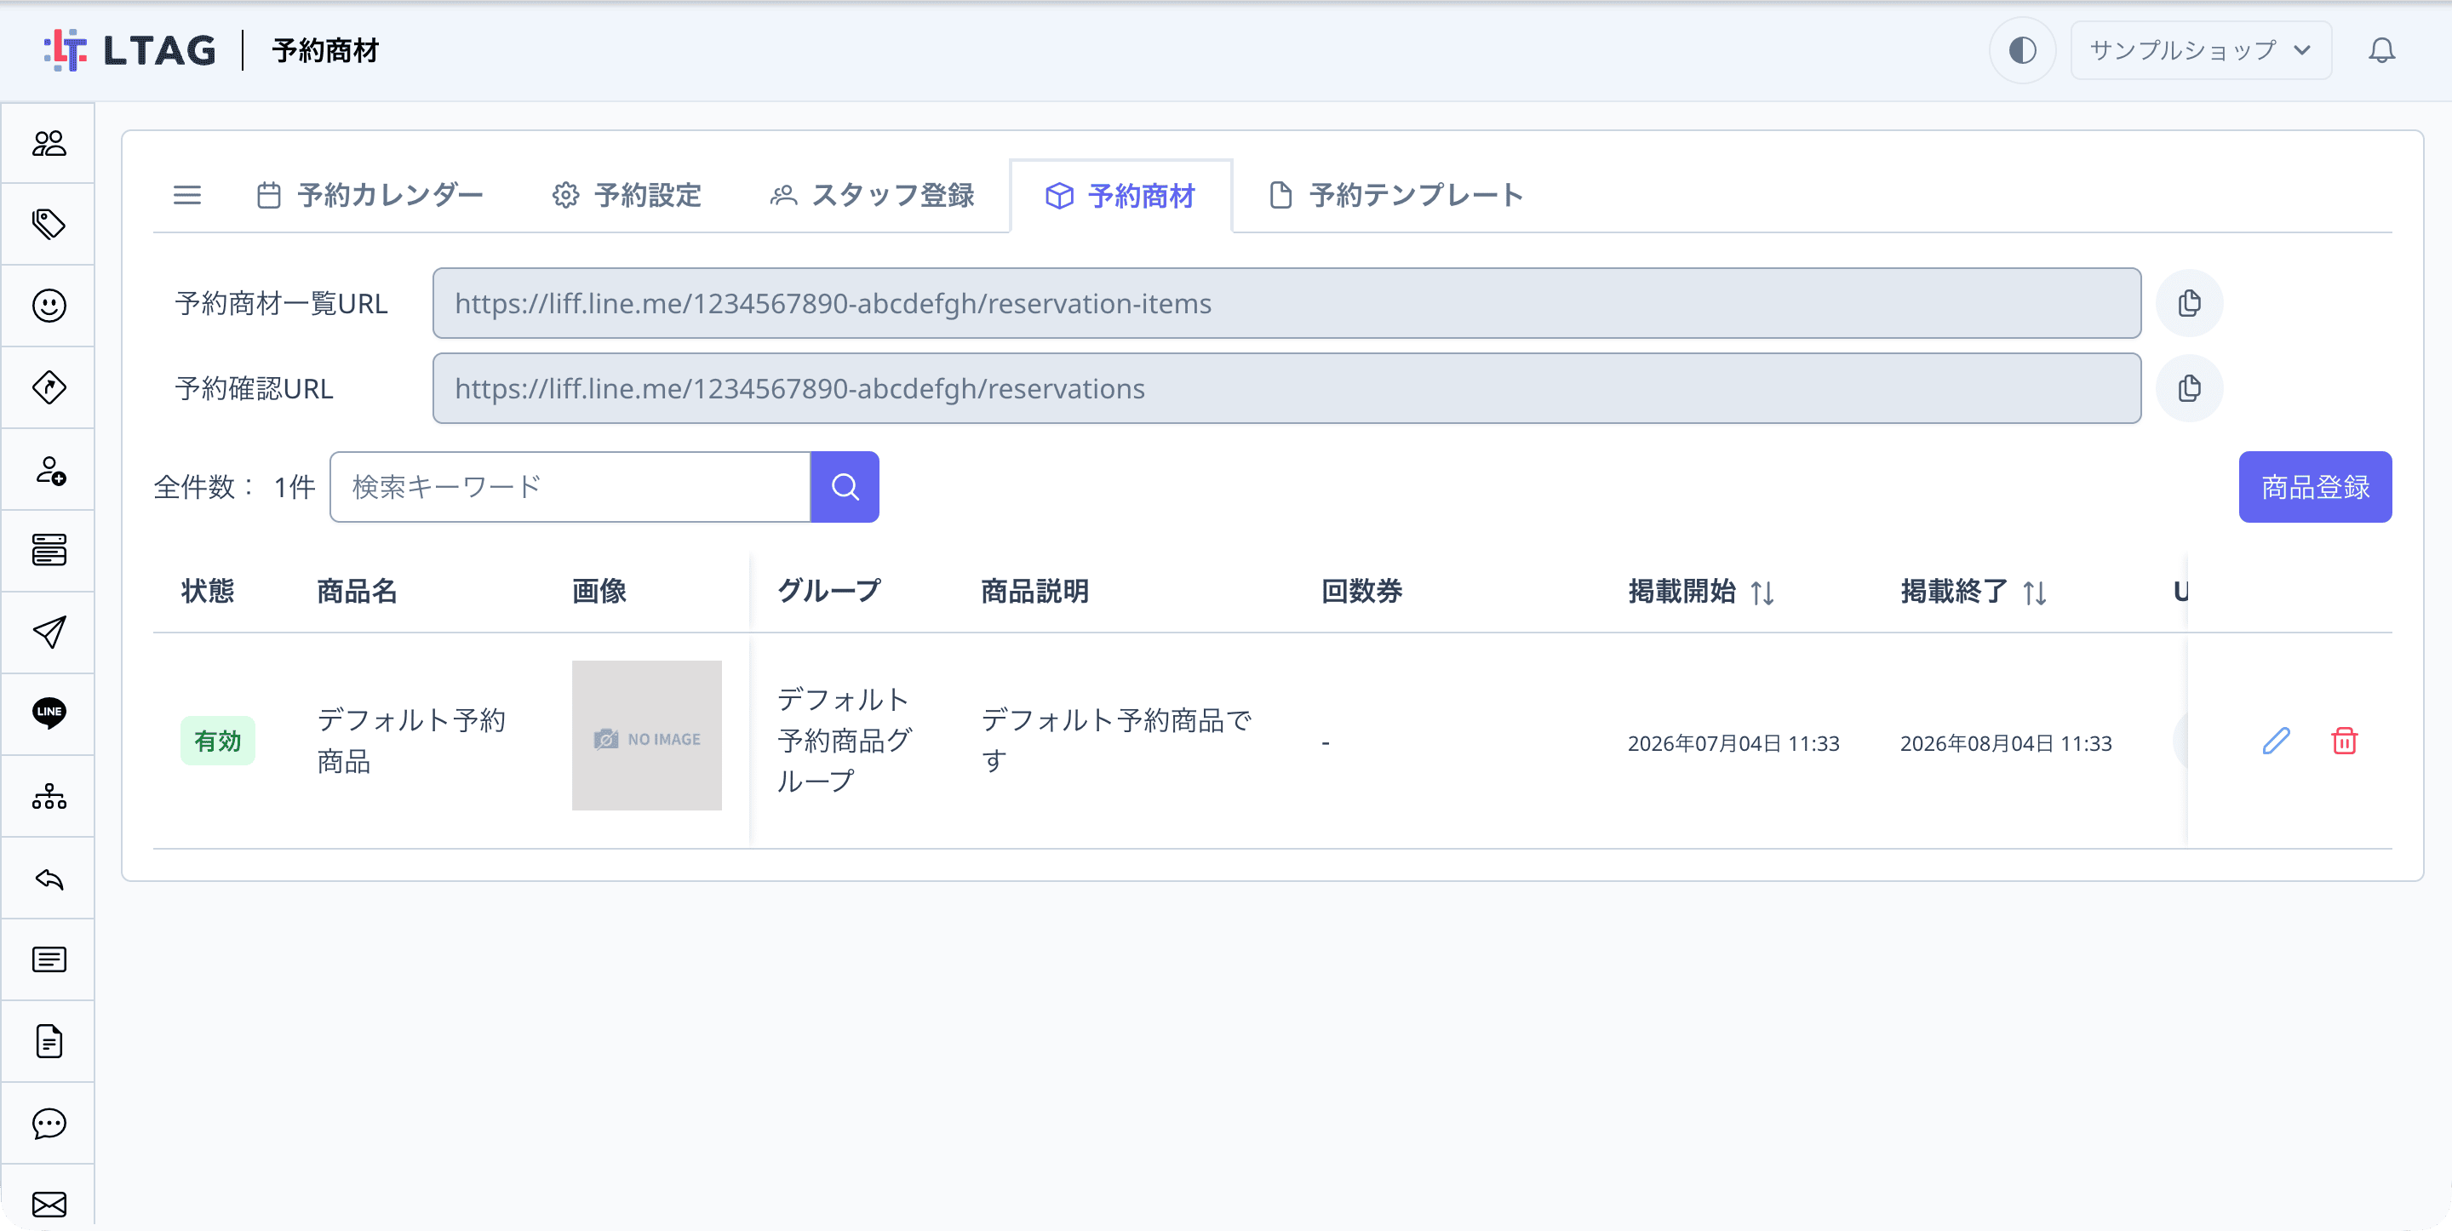2452x1231 pixels.
Task: Open the chat bubble sidebar icon
Action: 49,1124
